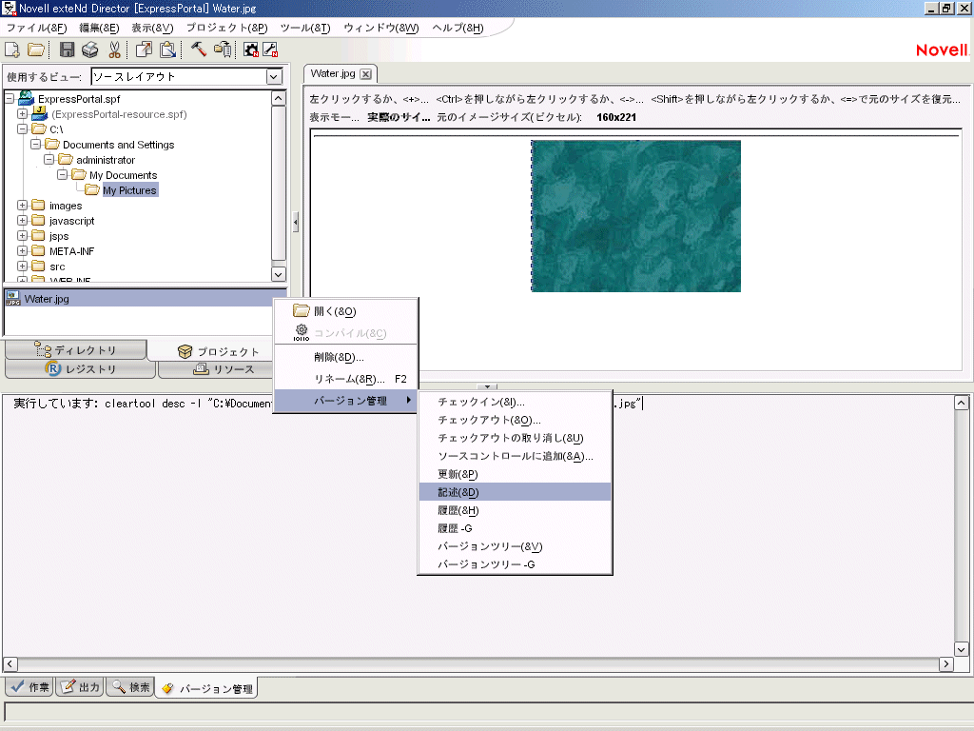Click the New file toolbar icon
Viewport: 974px width, 731px height.
12,49
